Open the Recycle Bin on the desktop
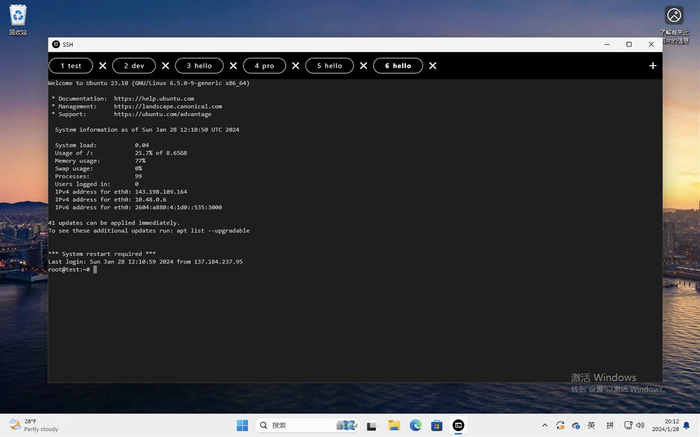The width and height of the screenshot is (700, 437). [17, 17]
